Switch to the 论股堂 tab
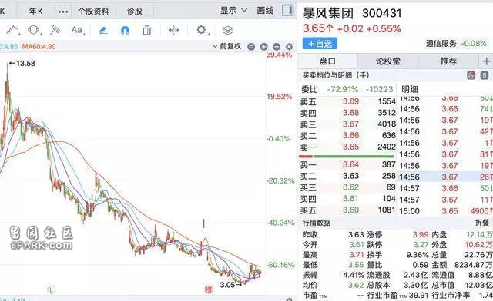Image resolution: width=493 pixels, height=301 pixels. click(x=388, y=61)
